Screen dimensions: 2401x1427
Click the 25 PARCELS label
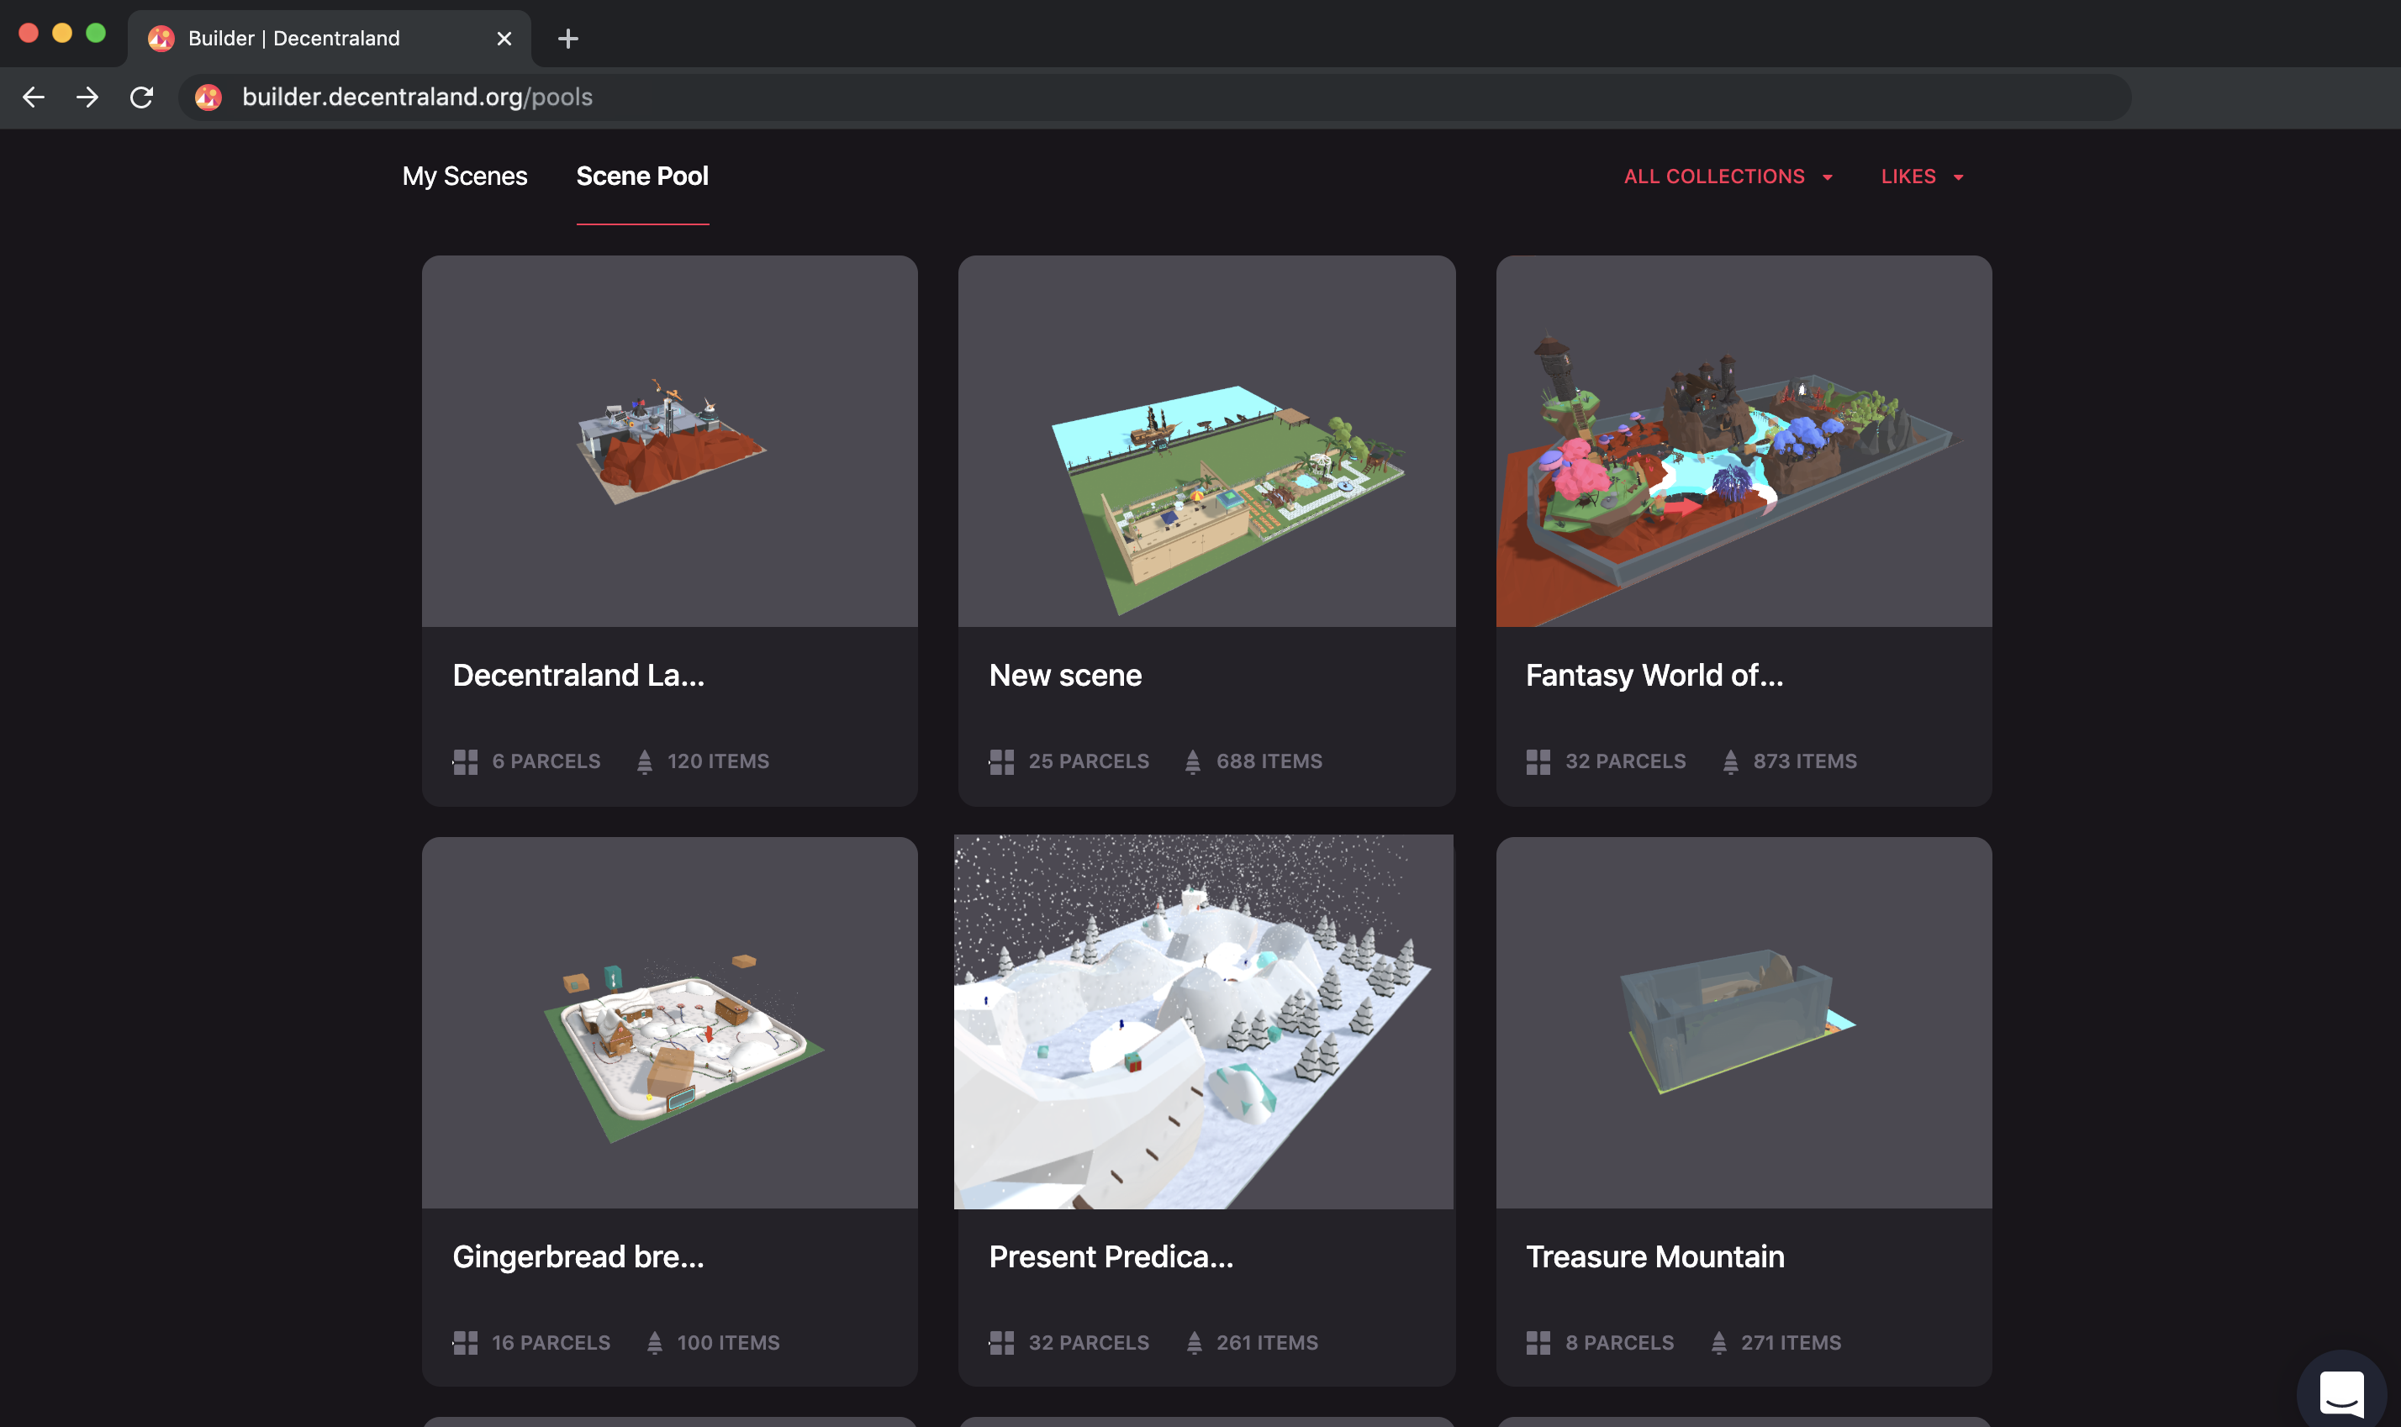click(1089, 761)
